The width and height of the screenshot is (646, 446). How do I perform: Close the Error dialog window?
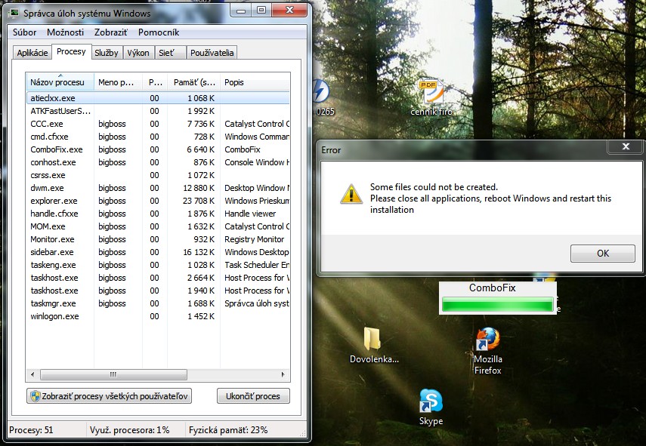pos(626,146)
